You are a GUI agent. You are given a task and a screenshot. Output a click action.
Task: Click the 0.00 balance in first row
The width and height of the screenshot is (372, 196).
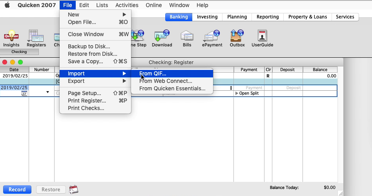pos(332,76)
